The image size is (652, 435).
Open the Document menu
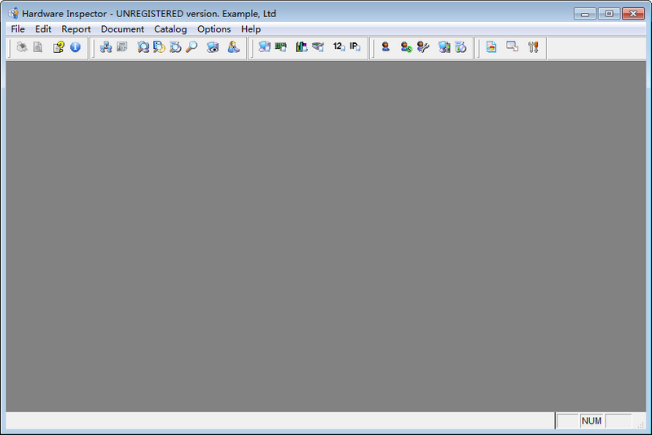tap(122, 29)
